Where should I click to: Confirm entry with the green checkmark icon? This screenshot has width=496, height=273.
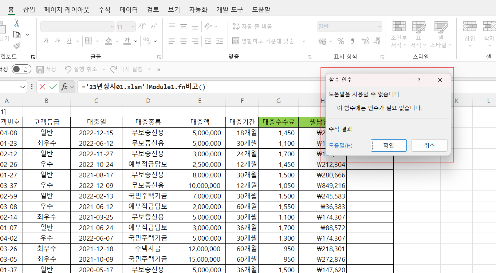point(53,87)
